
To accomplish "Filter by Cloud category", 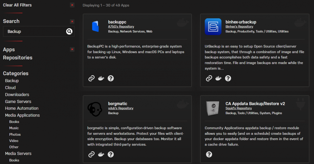I will pos(10,88).
